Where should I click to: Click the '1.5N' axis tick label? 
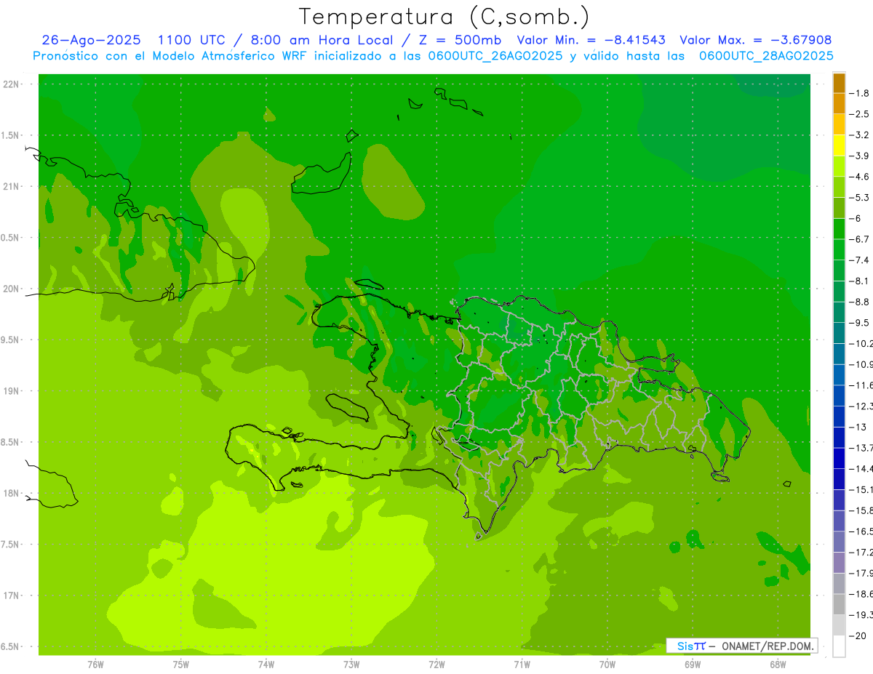point(11,135)
